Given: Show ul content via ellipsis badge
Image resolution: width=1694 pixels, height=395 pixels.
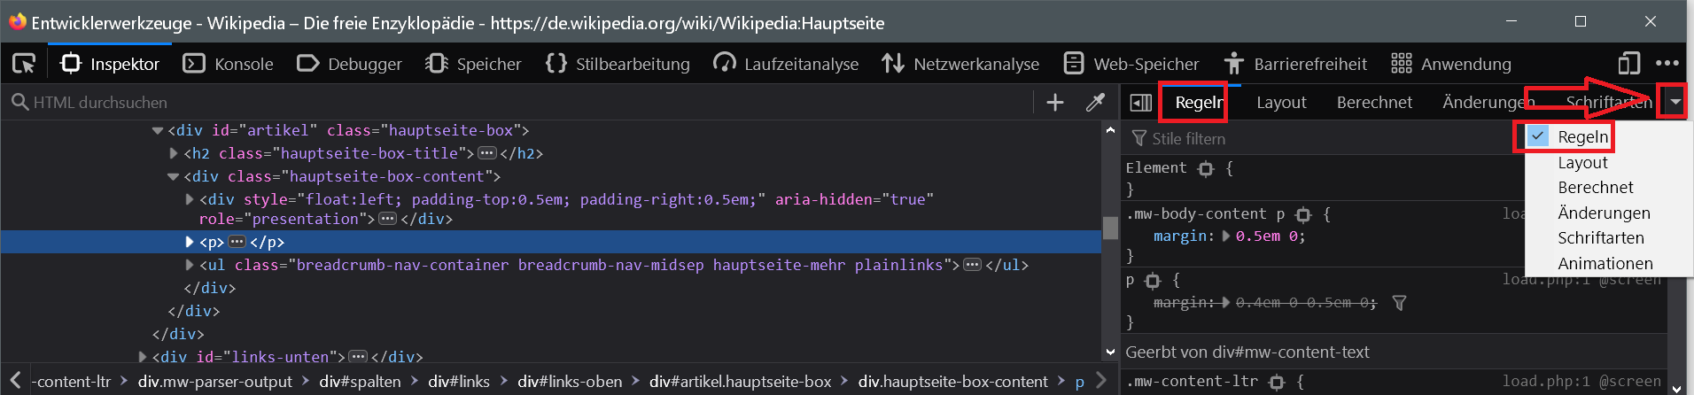Looking at the screenshot, I should [x=972, y=265].
